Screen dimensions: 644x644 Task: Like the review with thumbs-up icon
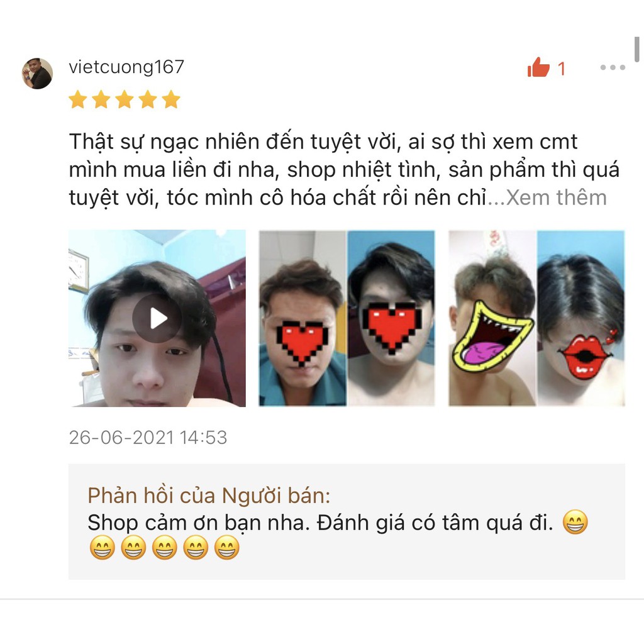(x=538, y=67)
